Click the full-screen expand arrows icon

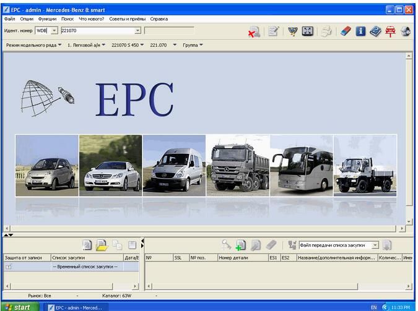pyautogui.click(x=308, y=31)
